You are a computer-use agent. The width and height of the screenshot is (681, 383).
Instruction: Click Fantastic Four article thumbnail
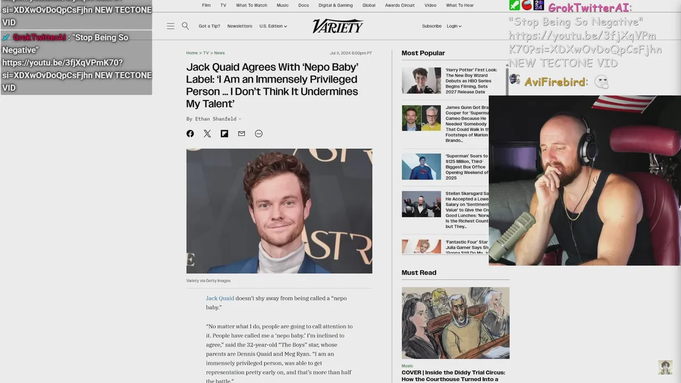(421, 246)
